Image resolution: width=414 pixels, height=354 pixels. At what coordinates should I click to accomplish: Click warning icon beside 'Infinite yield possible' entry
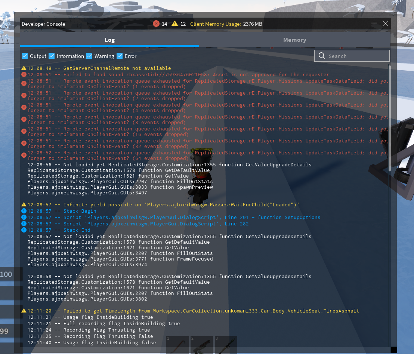point(24,205)
